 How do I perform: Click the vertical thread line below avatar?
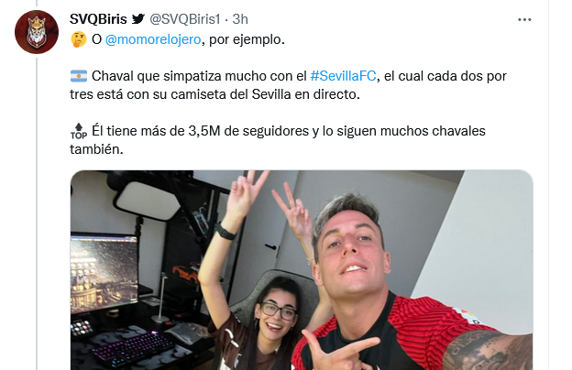click(37, 213)
